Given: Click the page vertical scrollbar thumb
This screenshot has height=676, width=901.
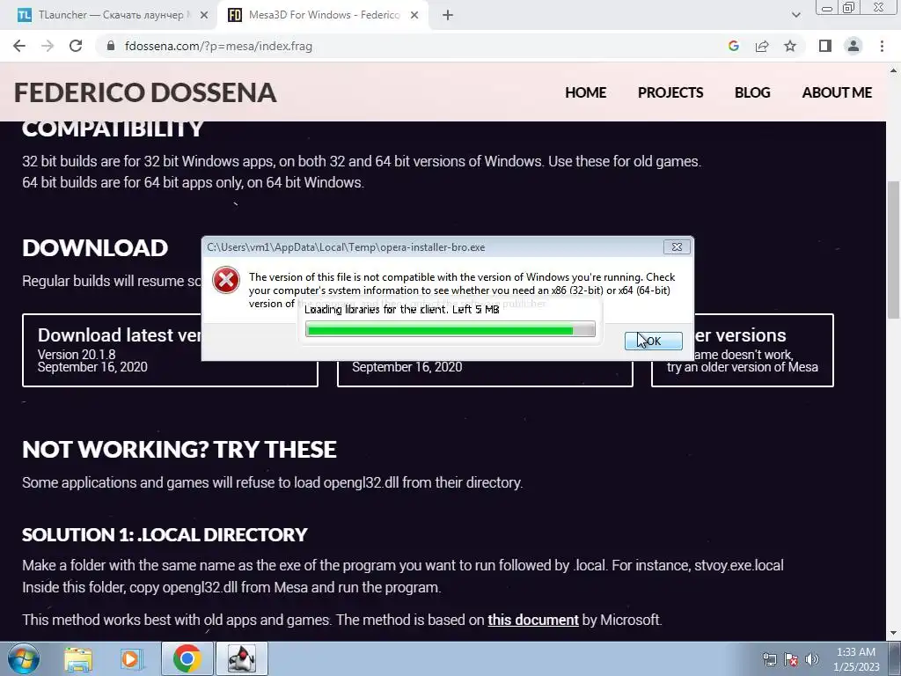Looking at the screenshot, I should click(893, 250).
